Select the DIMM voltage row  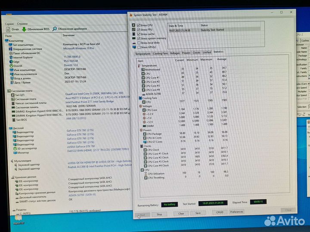pyautogui.click(x=185, y=125)
